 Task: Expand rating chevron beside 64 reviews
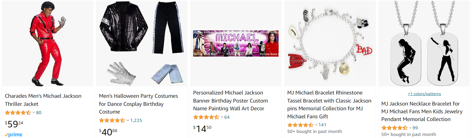(222, 117)
